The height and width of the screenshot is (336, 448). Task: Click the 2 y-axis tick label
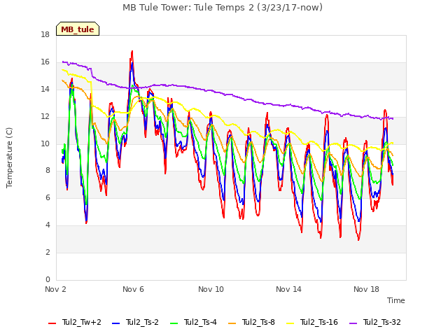coord(48,252)
